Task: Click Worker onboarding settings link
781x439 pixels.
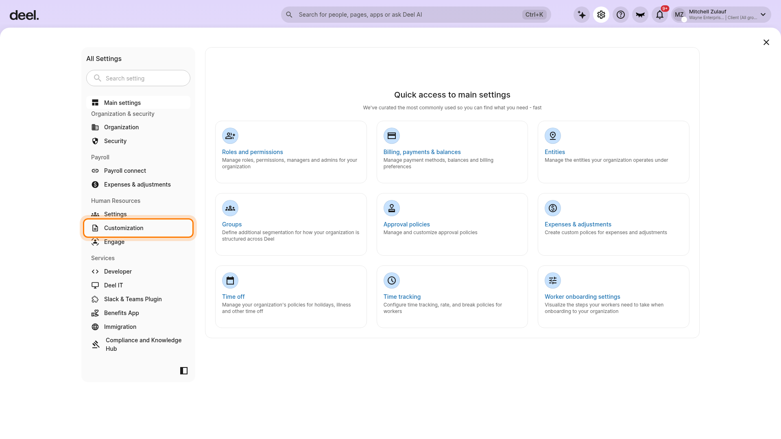Action: tap(582, 297)
